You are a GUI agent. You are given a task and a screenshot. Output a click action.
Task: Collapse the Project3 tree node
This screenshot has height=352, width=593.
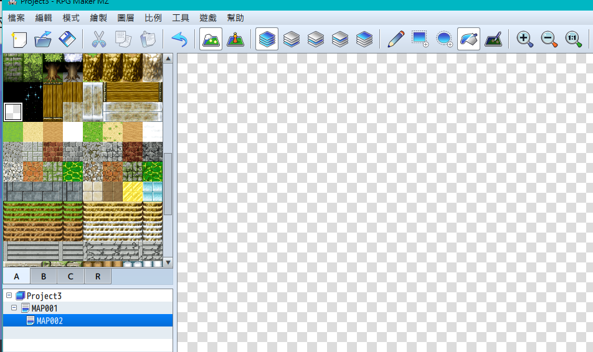click(x=9, y=295)
